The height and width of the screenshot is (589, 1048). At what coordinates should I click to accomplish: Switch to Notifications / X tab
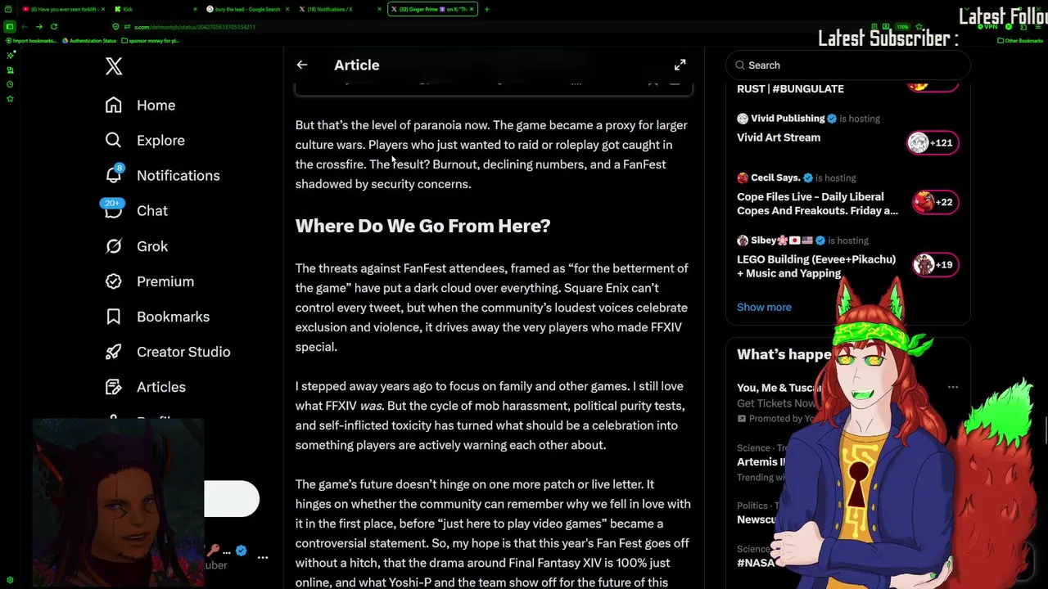tap(340, 9)
